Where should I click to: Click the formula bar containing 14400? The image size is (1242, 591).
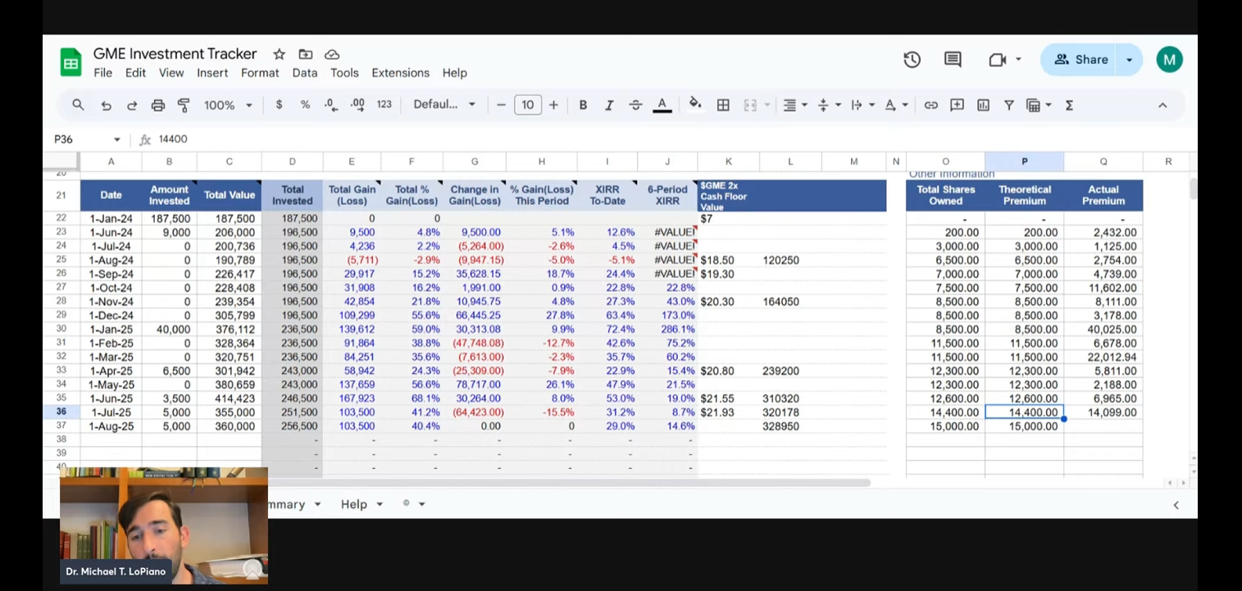point(672,139)
